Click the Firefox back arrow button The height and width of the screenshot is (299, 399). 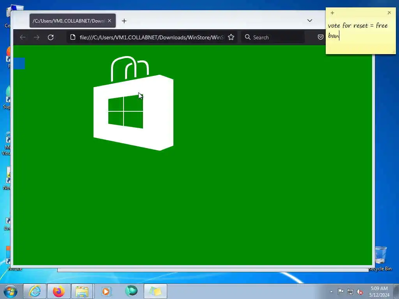[x=23, y=37]
